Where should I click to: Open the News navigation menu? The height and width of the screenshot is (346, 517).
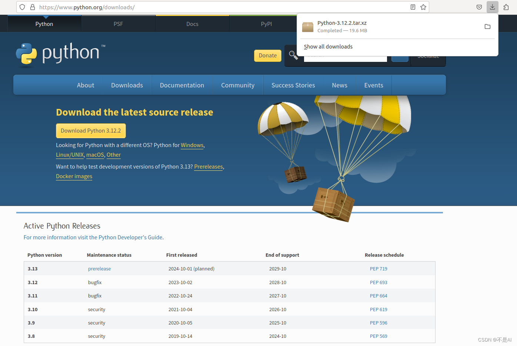(x=340, y=85)
